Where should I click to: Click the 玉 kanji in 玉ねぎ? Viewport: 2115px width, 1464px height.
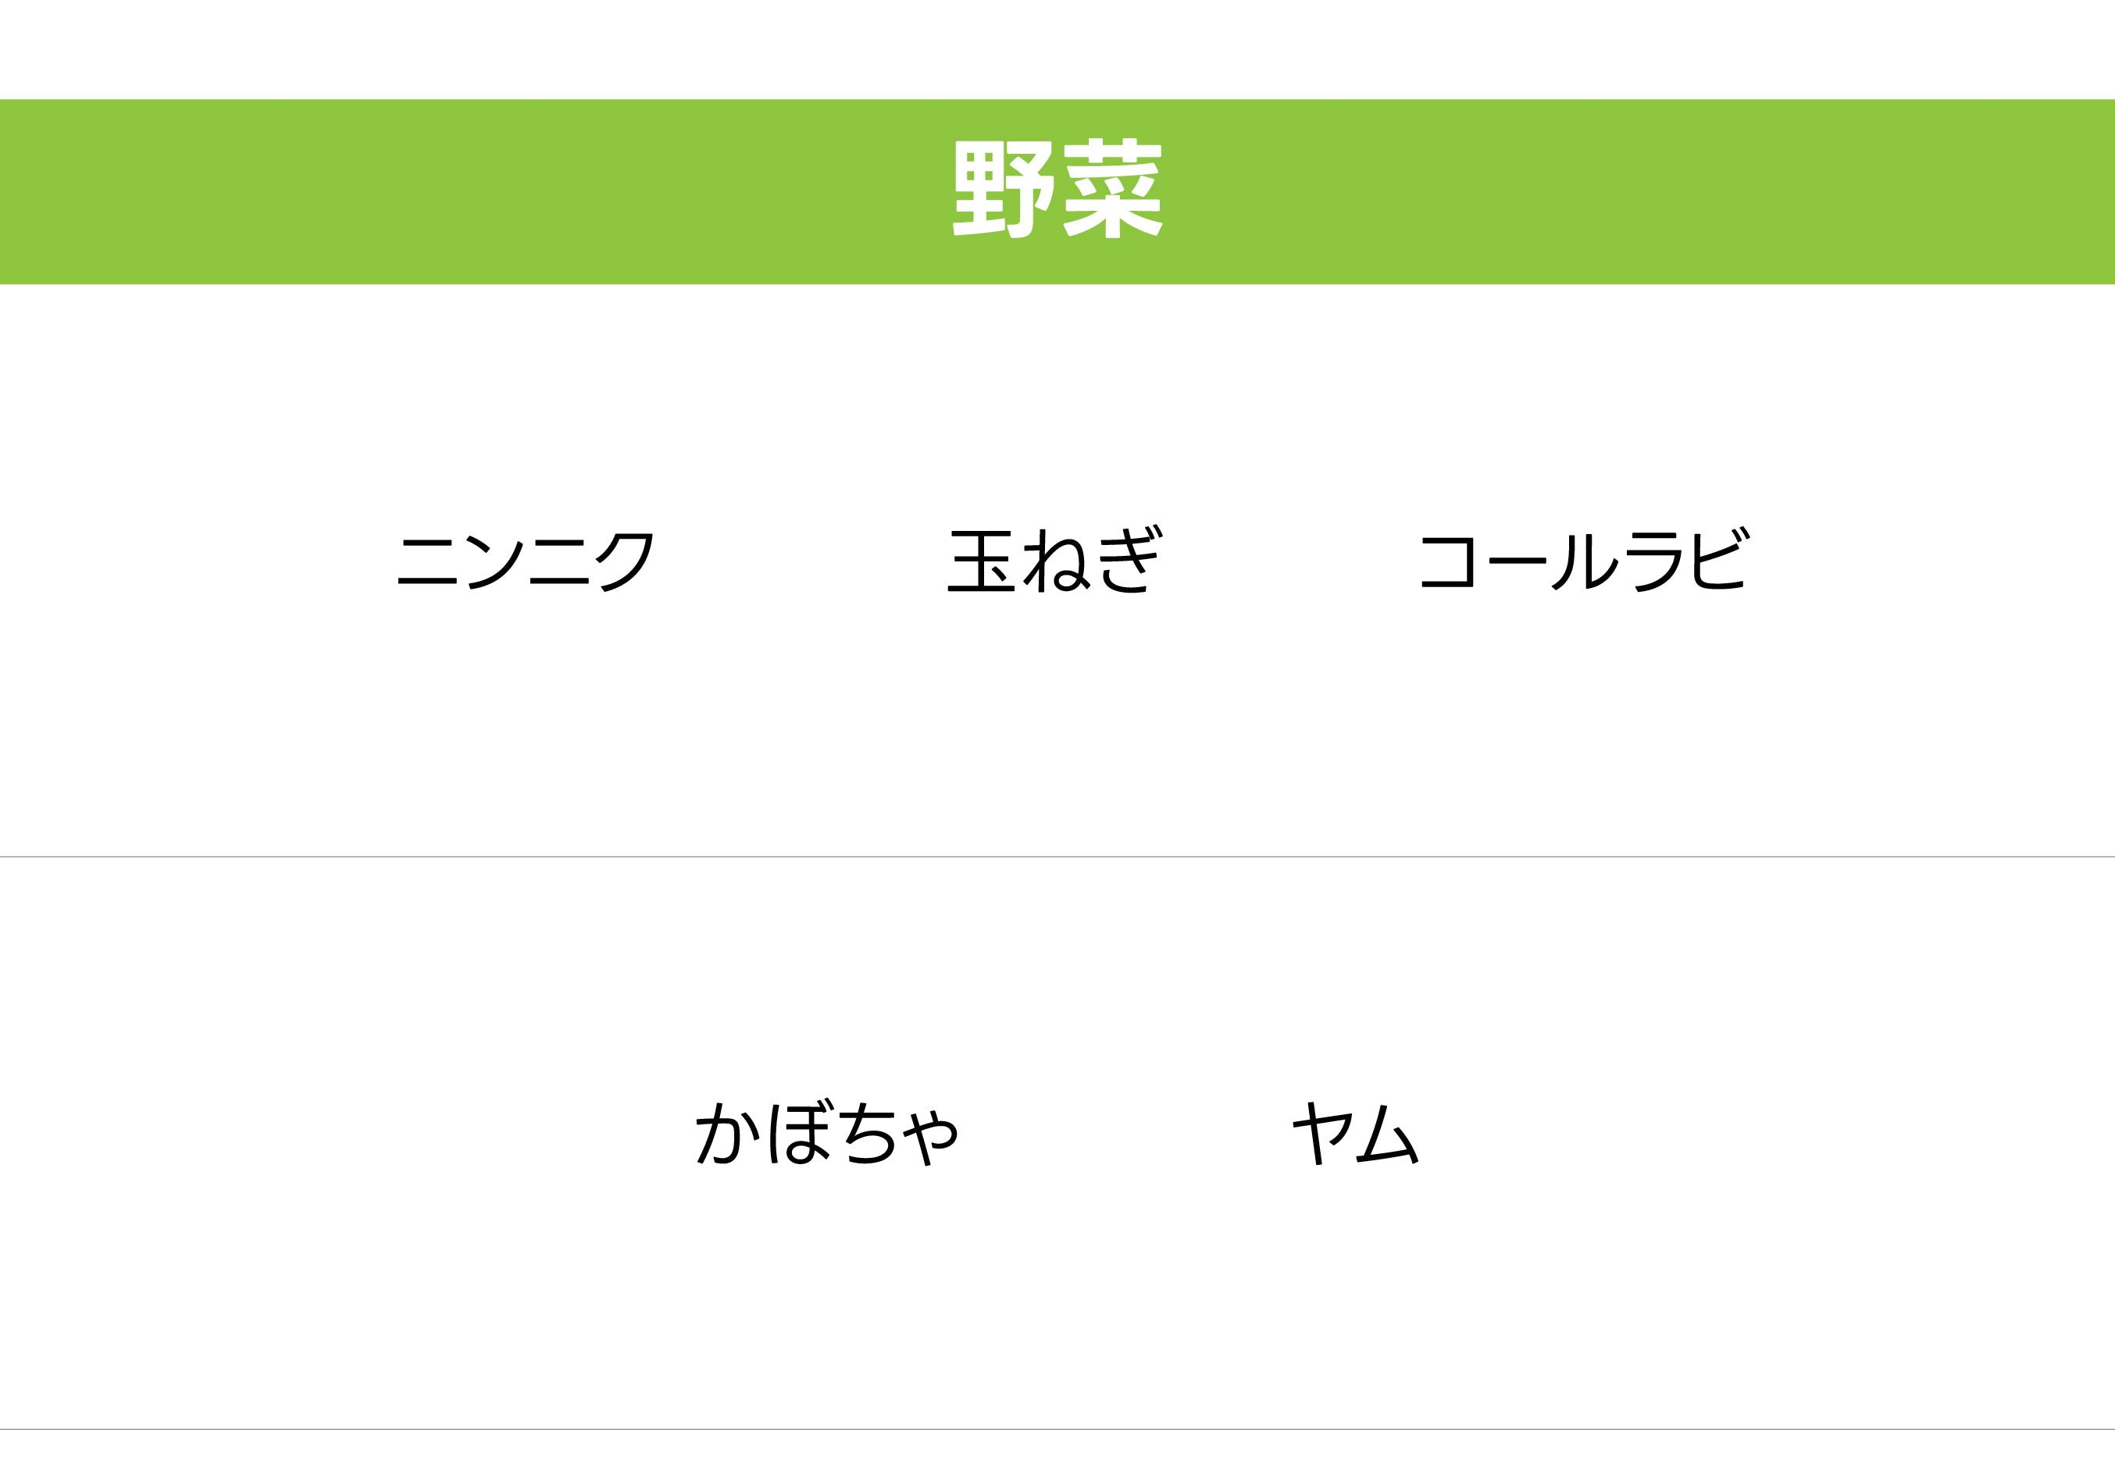coord(981,561)
